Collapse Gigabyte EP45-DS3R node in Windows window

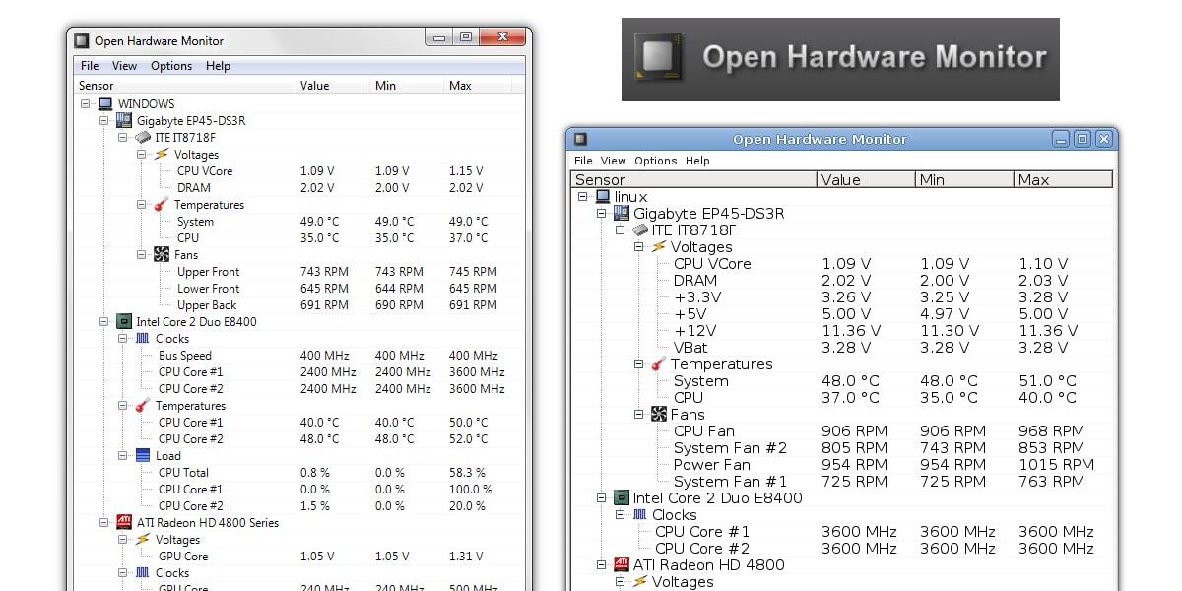(x=104, y=120)
